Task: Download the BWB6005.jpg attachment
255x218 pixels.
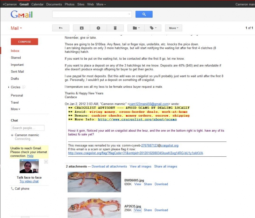Action: point(161,184)
